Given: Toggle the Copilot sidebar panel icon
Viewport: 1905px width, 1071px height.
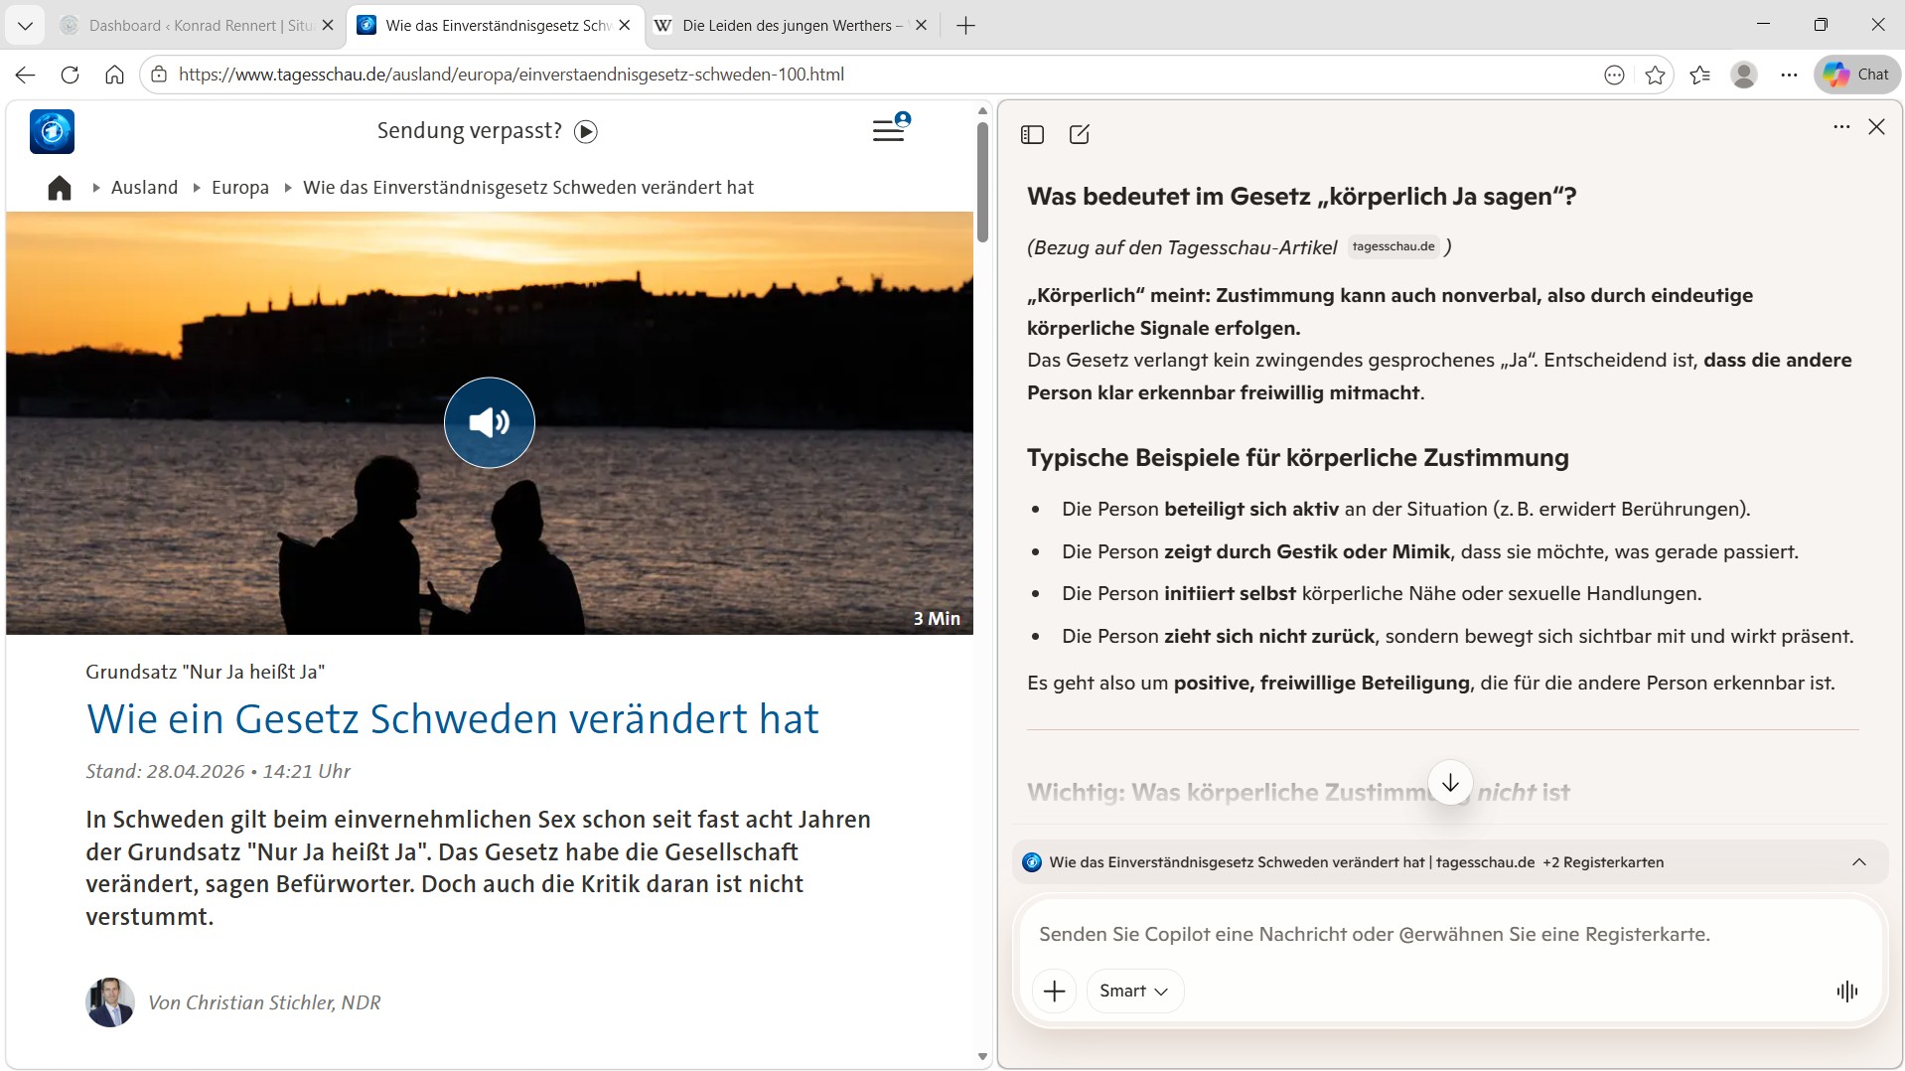Looking at the screenshot, I should (1032, 134).
